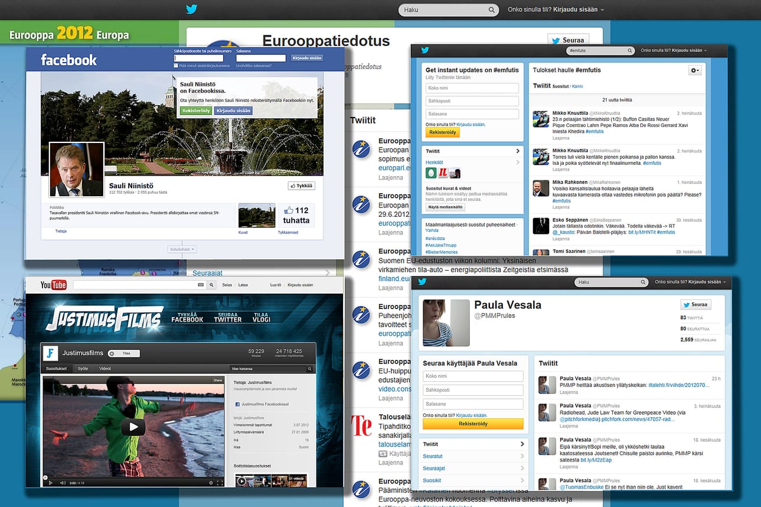Image resolution: width=761 pixels, height=507 pixels.
Task: Click Sauli Niinistö's profile picture
Action: click(77, 170)
